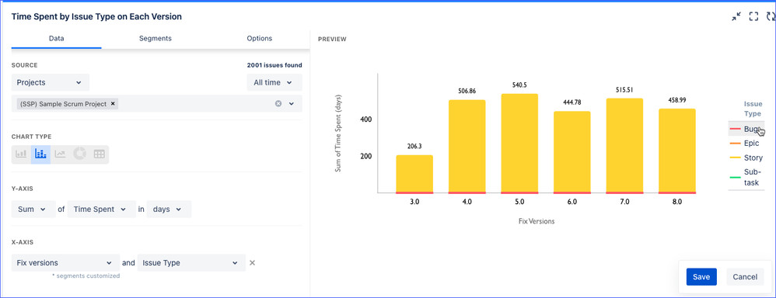This screenshot has height=298, width=776.
Task: Cancel the chart editing
Action: pyautogui.click(x=745, y=277)
